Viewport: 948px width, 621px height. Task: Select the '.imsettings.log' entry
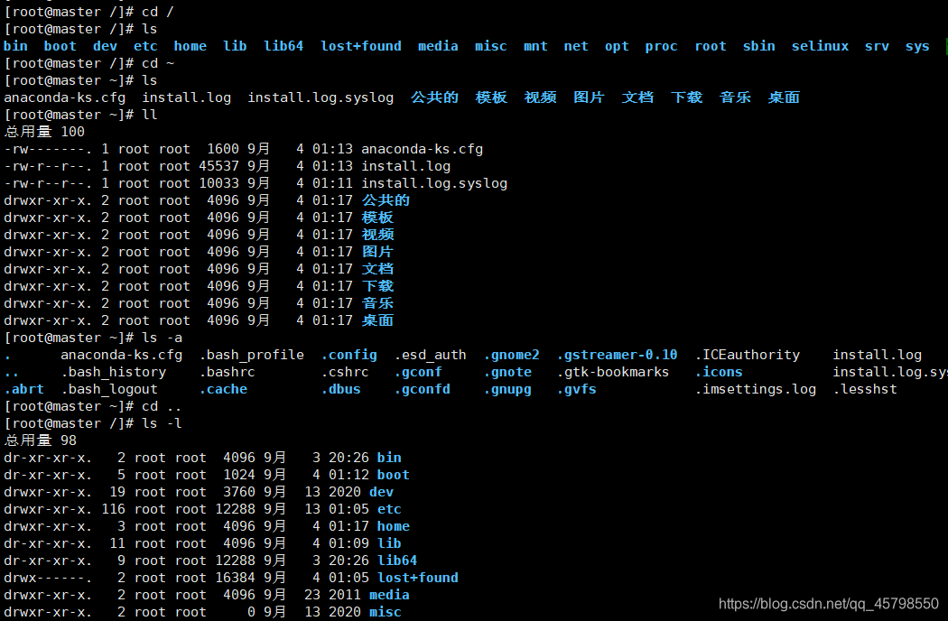tap(756, 389)
